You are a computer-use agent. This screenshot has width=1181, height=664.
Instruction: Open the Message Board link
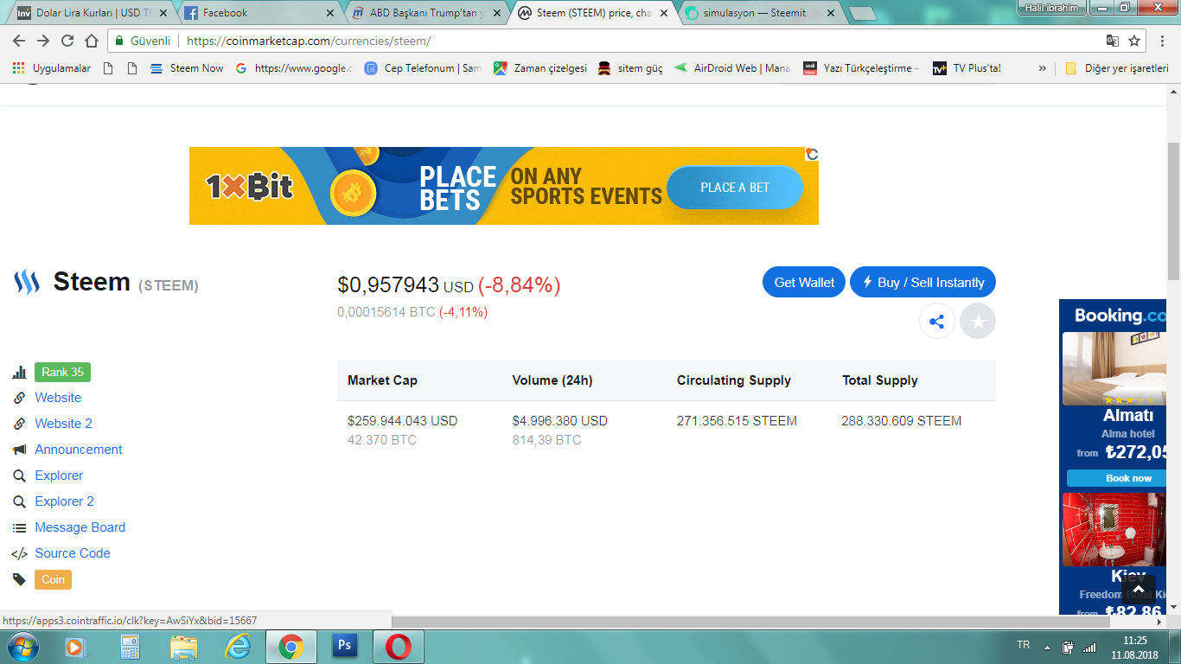pos(80,527)
